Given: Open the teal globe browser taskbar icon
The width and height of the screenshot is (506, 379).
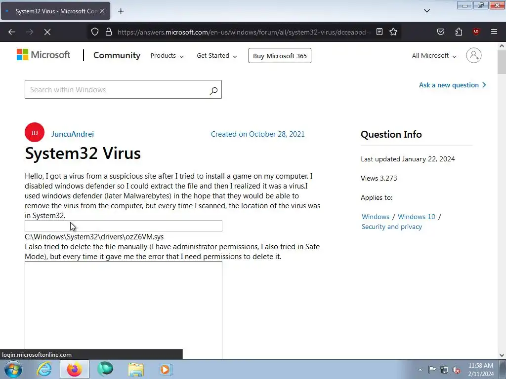Looking at the screenshot, I should click(x=105, y=369).
